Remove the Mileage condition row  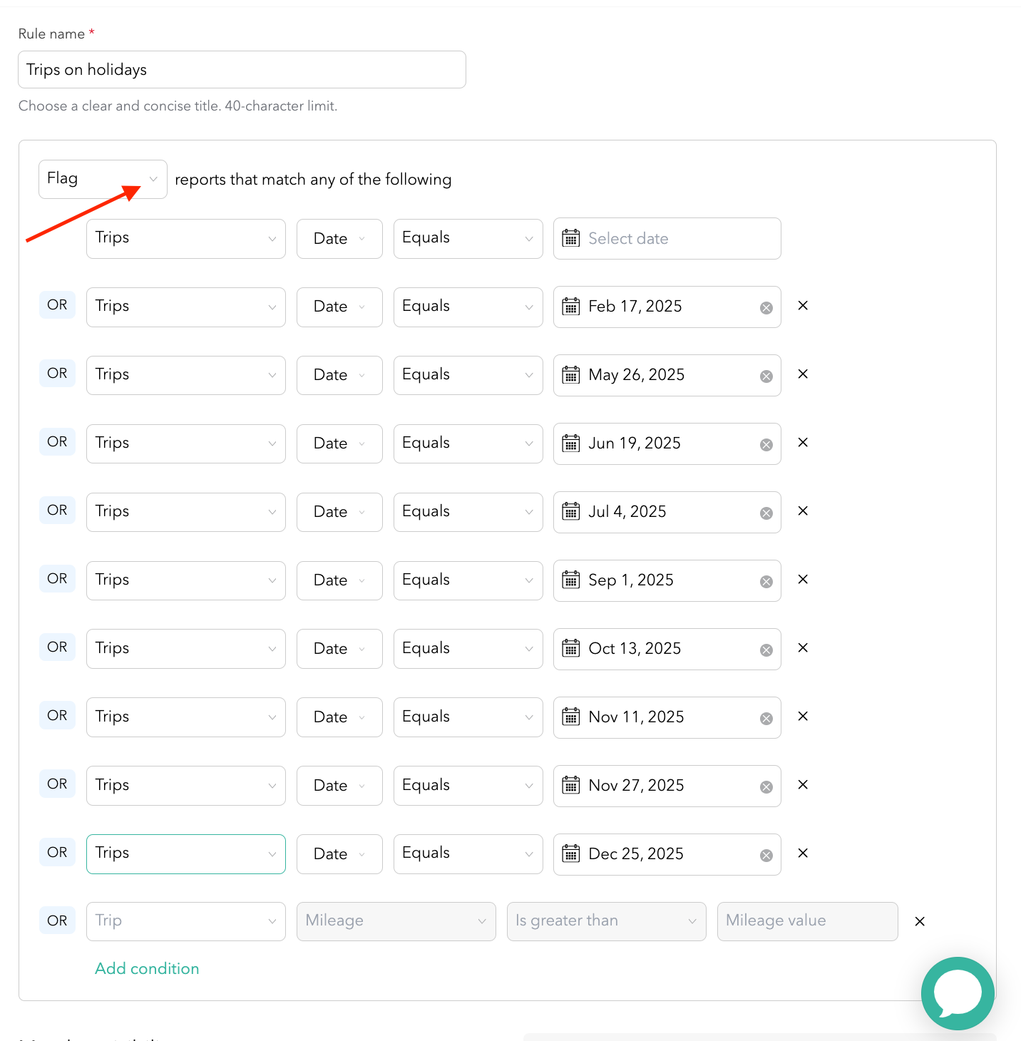[920, 921]
